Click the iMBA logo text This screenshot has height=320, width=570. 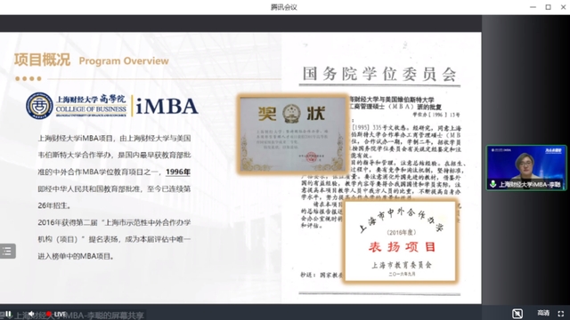pyautogui.click(x=167, y=107)
